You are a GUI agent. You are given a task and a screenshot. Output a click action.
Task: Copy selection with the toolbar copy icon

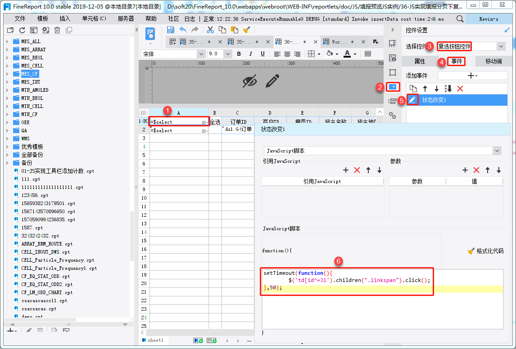click(222, 30)
